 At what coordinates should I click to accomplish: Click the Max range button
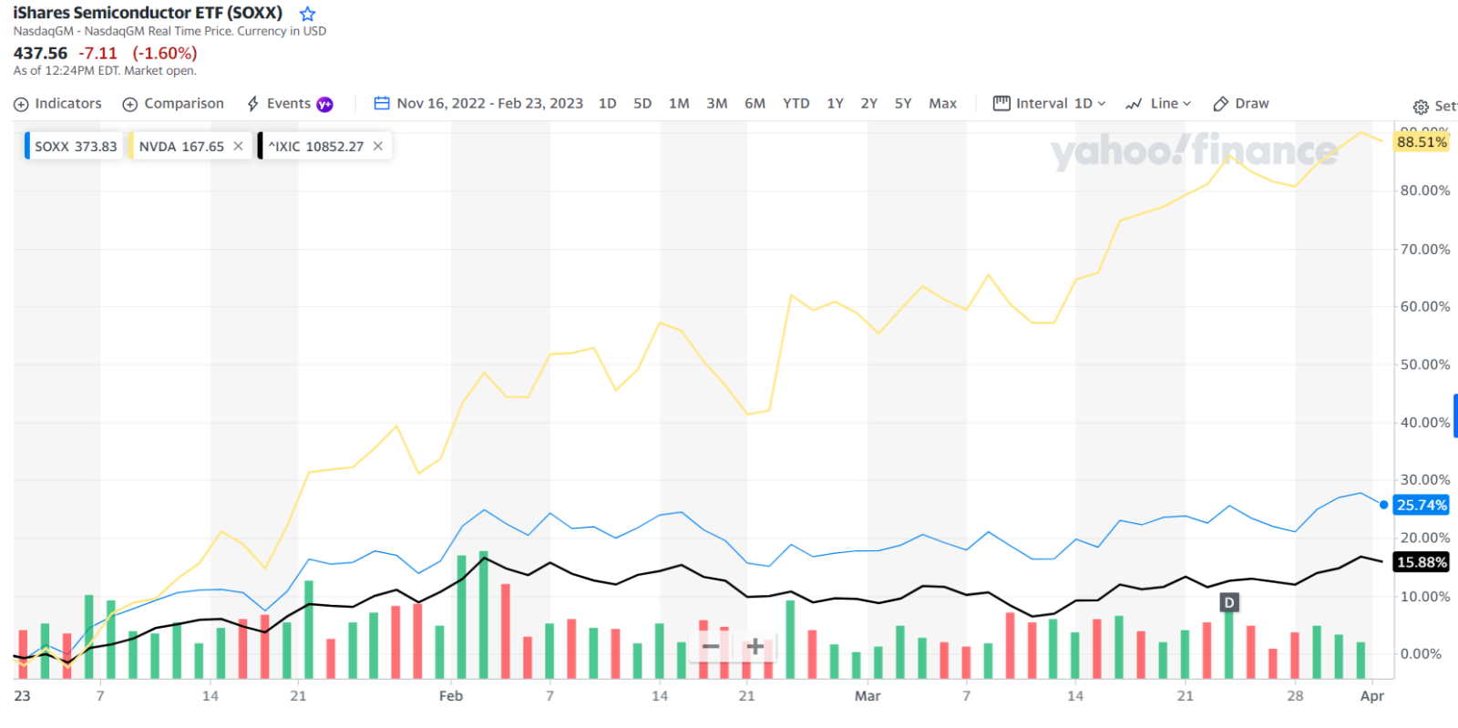point(942,104)
